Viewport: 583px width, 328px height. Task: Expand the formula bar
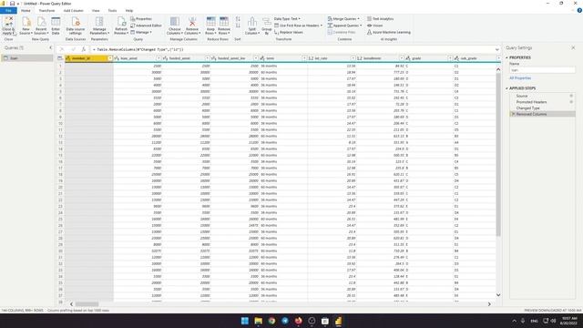point(497,49)
